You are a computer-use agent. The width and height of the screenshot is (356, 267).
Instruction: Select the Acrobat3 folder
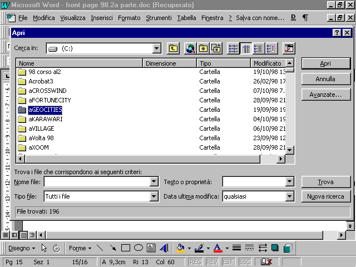tap(41, 81)
